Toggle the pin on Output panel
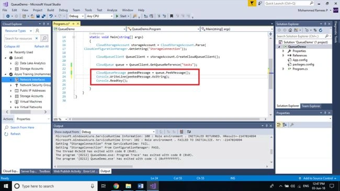This screenshot has height=191, width=340. click(267, 126)
